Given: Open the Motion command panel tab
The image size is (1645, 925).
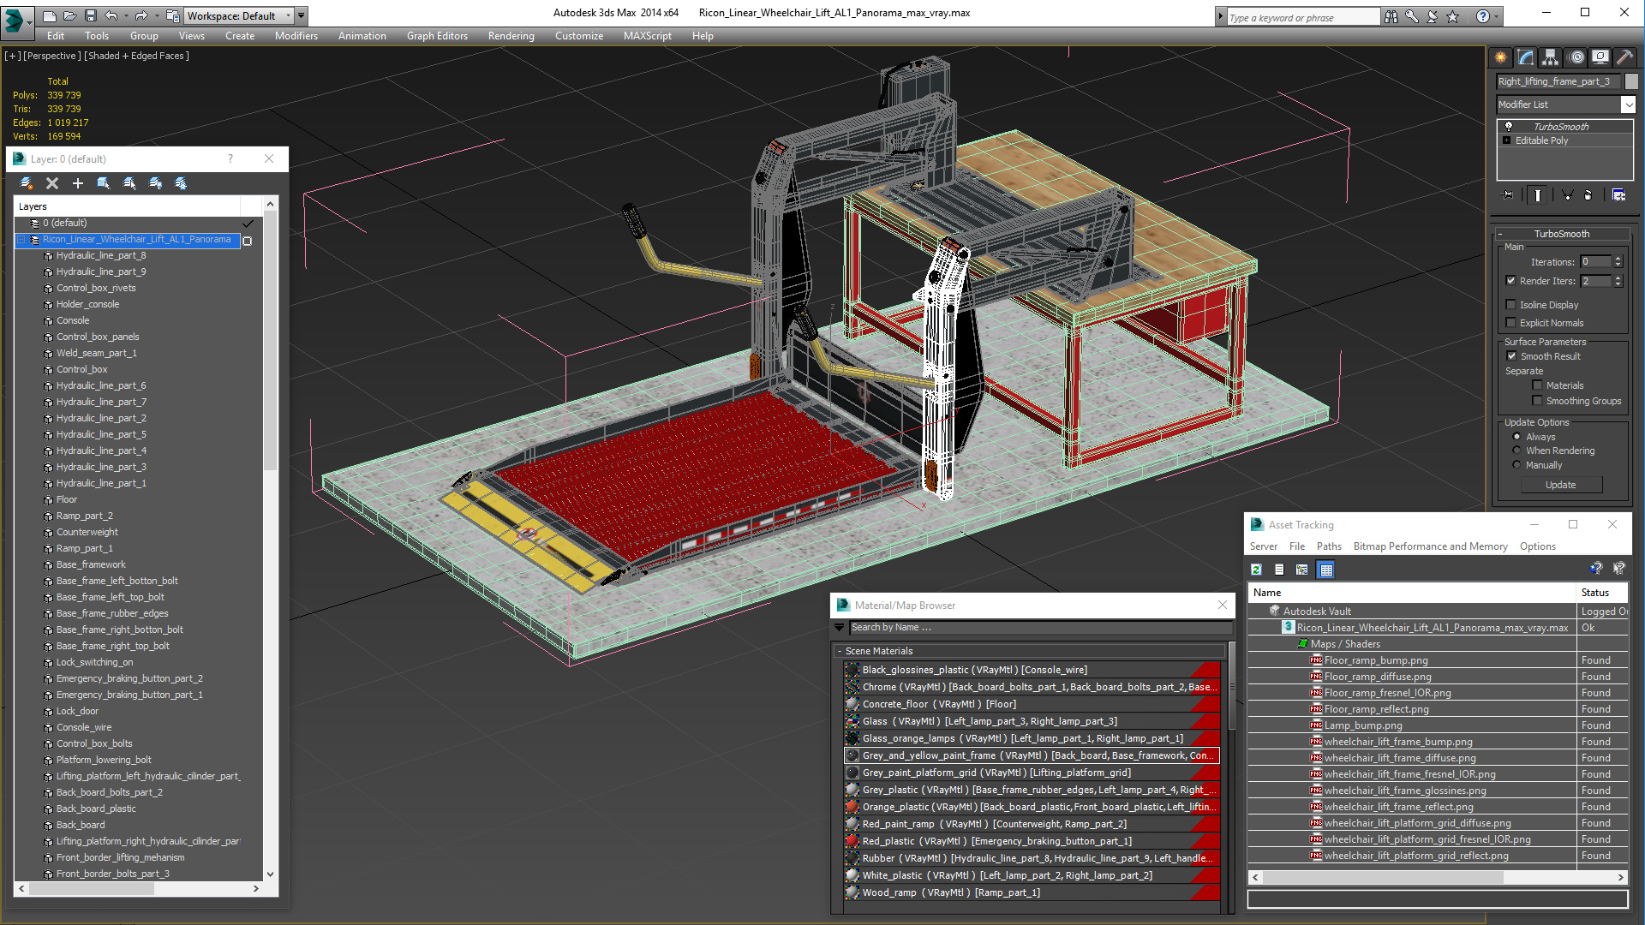Looking at the screenshot, I should [x=1576, y=57].
